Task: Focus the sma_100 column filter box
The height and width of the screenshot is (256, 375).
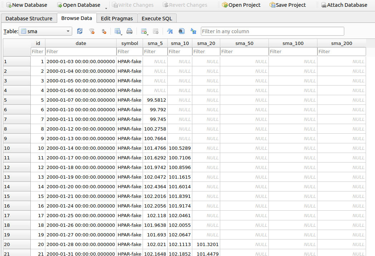Action: point(293,52)
